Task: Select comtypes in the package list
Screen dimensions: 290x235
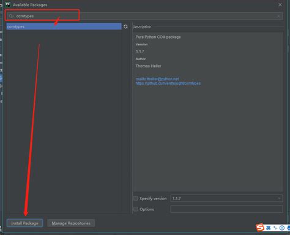Action: 64,26
